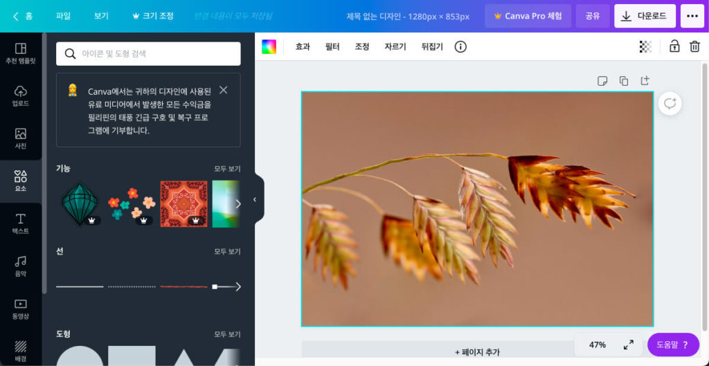Add page notes with the note icon

(x=602, y=81)
